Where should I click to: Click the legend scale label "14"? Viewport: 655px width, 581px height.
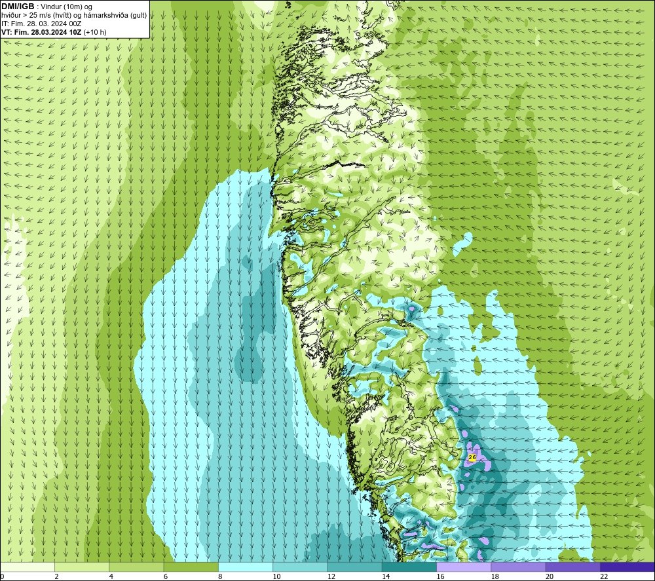tap(386, 577)
